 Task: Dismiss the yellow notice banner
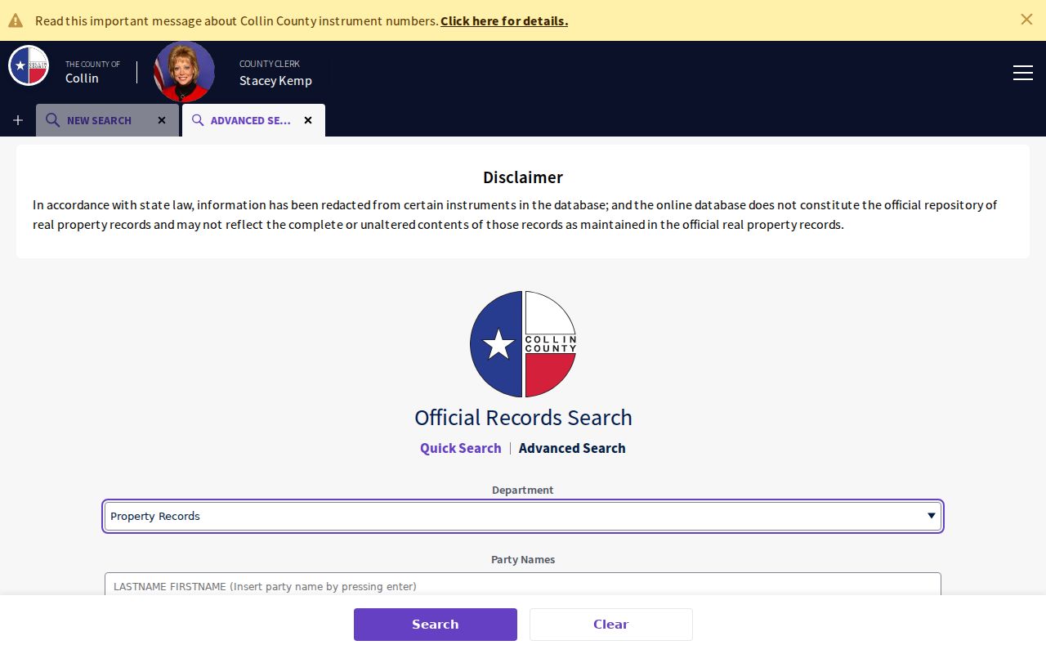[x=1026, y=20]
